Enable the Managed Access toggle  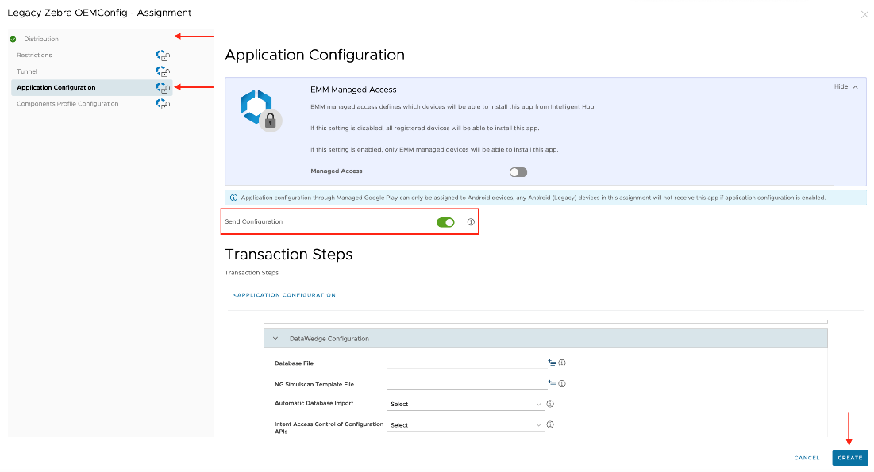(518, 172)
